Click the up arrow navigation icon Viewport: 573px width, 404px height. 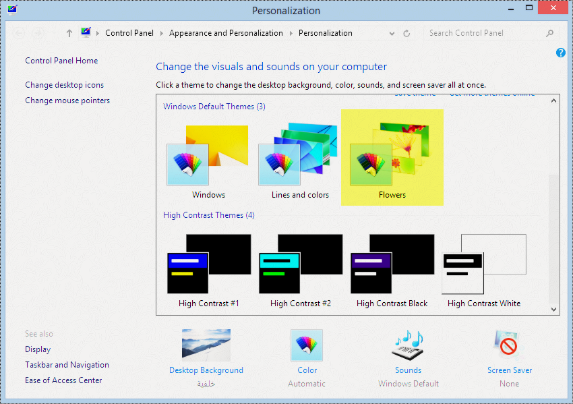coord(69,33)
